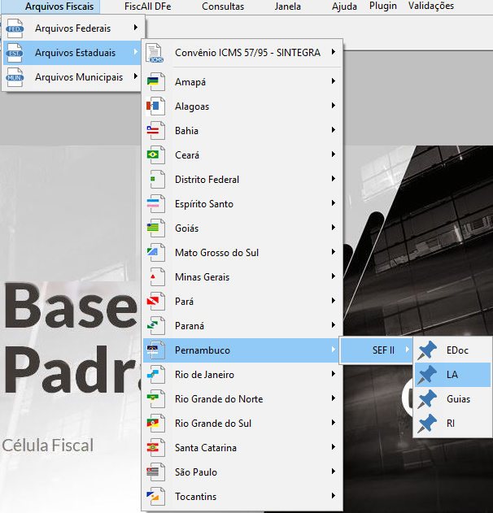Select the Mato Grosso do Sul entry

click(242, 252)
